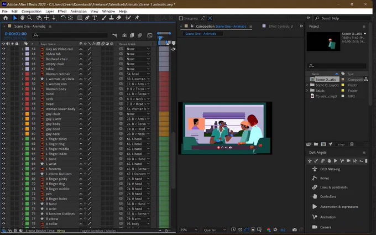
Task: Toggle visibility of 'guy chair' layer
Action: [x=4, y=114]
